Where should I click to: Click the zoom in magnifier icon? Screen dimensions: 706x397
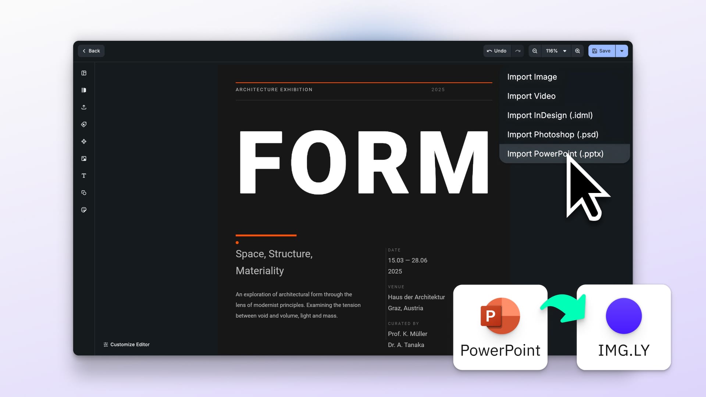click(578, 51)
